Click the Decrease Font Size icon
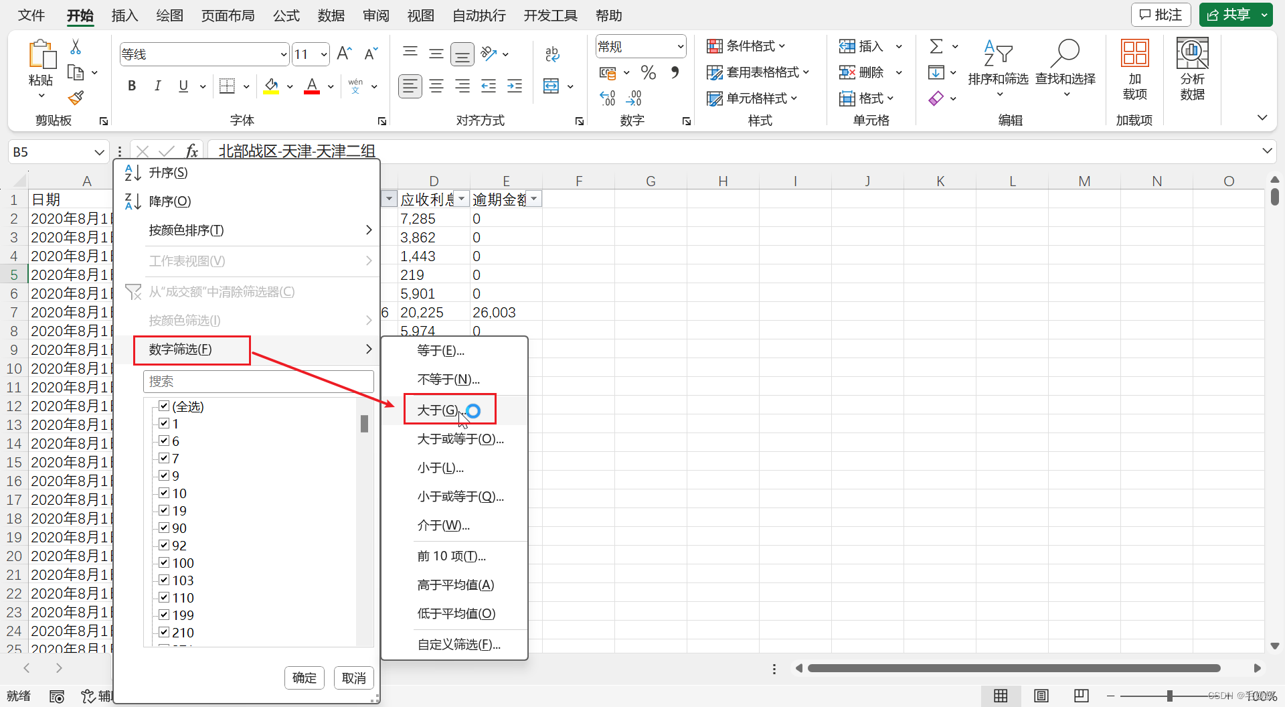 371,54
